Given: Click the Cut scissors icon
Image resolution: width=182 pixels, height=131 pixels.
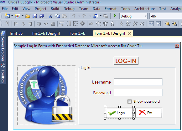Looking at the screenshot, I should click(50, 16).
